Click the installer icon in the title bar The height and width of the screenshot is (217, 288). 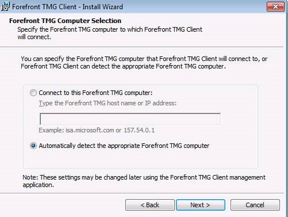coord(5,6)
